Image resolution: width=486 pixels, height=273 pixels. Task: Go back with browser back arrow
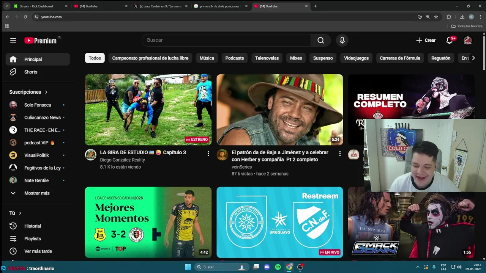click(7, 17)
